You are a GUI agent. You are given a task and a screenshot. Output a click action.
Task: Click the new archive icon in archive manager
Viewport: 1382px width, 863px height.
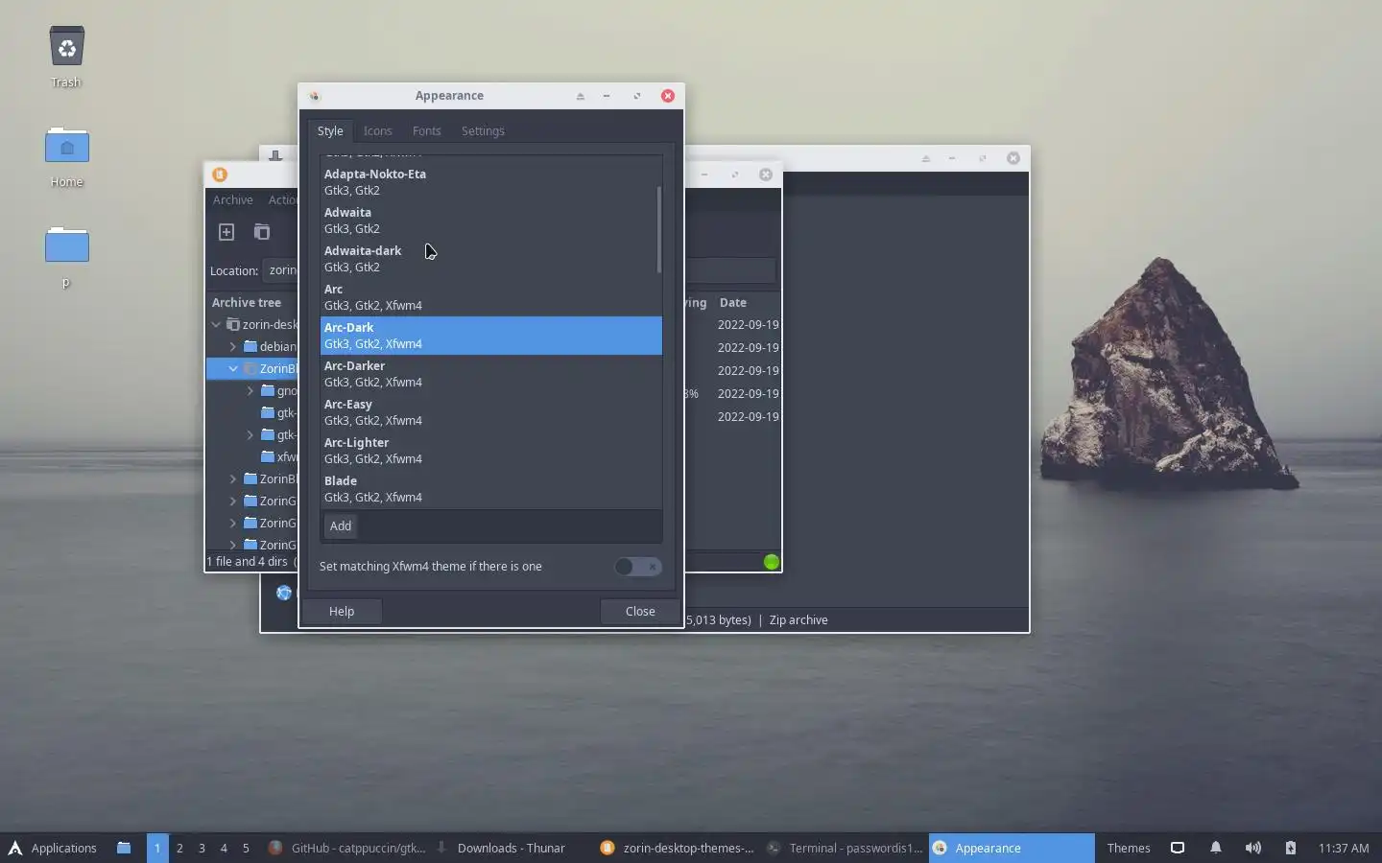(x=226, y=232)
